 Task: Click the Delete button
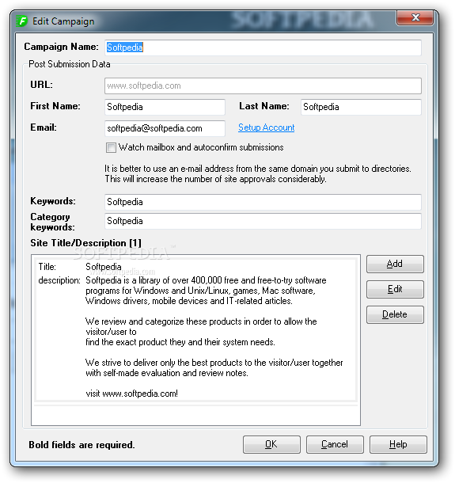[395, 314]
